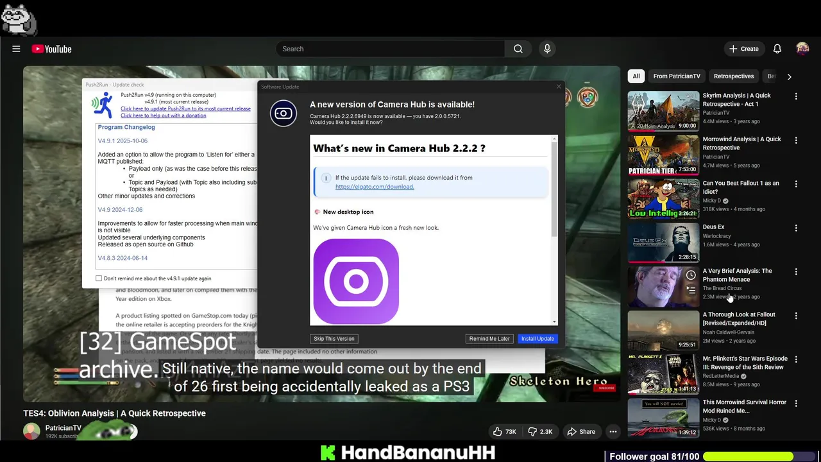Check Don't remind me about v4.9.1 update
This screenshot has width=821, height=462.
pyautogui.click(x=99, y=278)
